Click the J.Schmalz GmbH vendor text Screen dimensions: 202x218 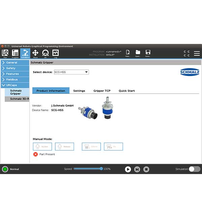point(62,106)
